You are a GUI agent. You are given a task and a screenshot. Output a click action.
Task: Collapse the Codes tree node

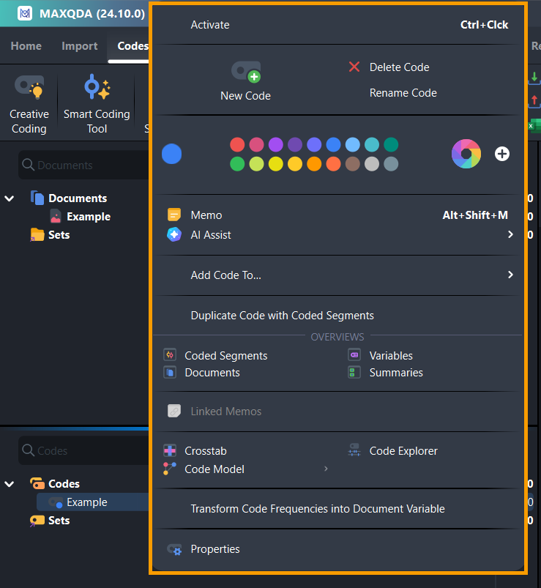(x=10, y=484)
